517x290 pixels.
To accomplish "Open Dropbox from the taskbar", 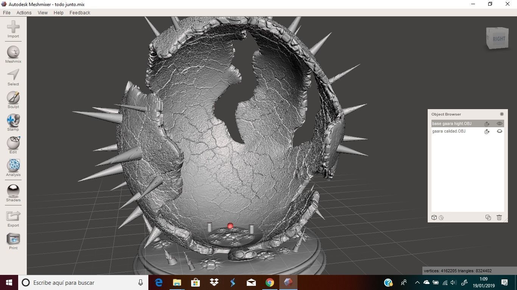I will click(x=214, y=282).
